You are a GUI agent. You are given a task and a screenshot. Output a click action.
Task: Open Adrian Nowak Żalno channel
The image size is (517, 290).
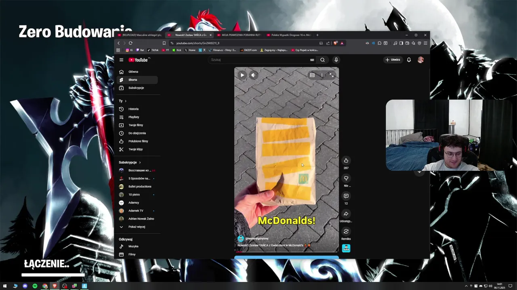click(x=137, y=219)
